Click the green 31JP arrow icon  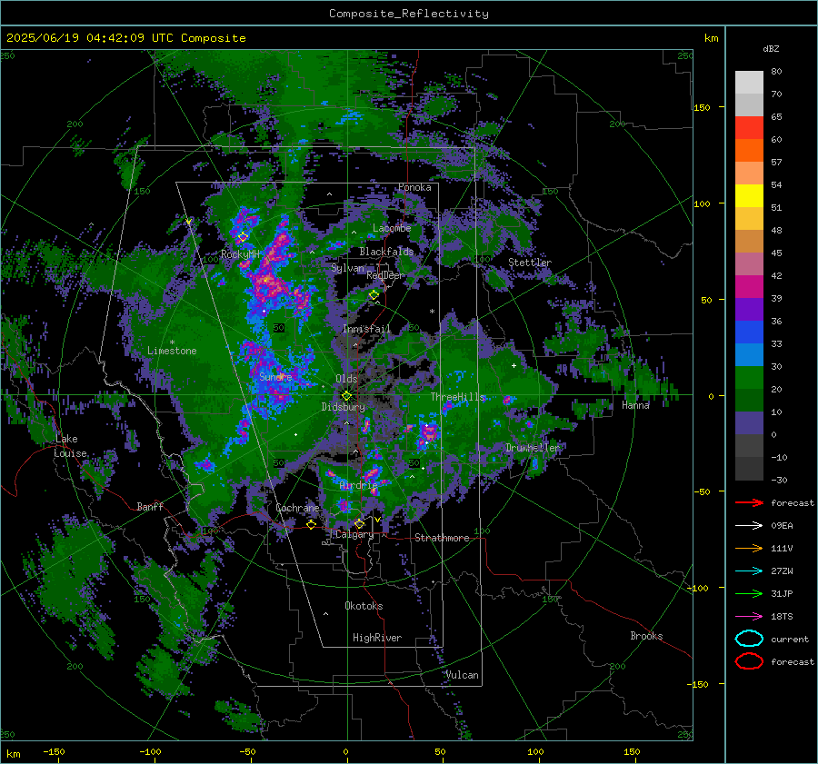749,593
